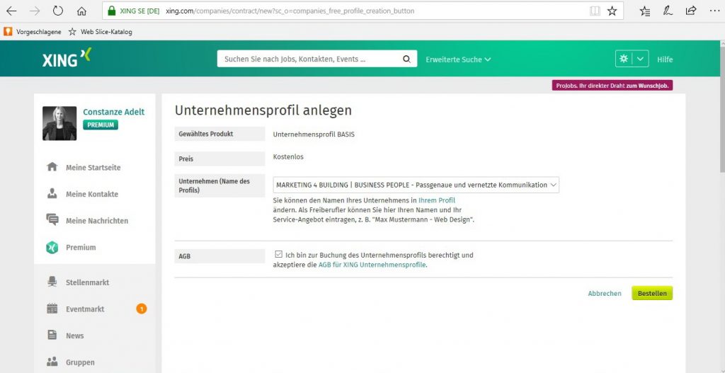Open reading view book icon in address bar
Image resolution: width=725 pixels, height=373 pixels.
coord(595,11)
